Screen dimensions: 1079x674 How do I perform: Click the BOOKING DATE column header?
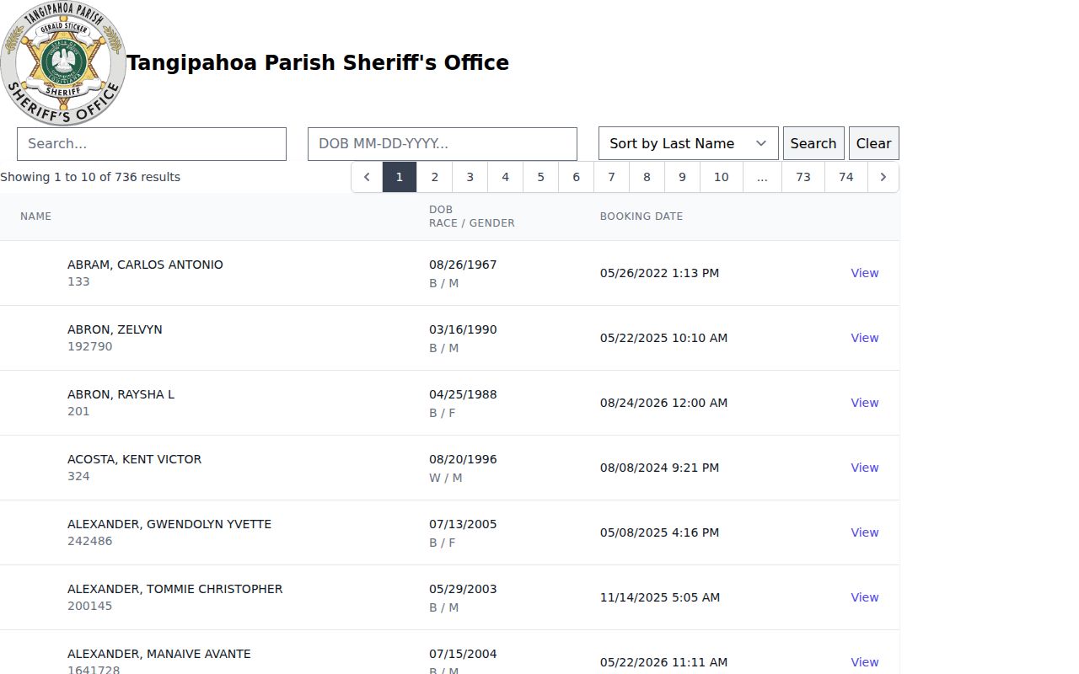tap(641, 217)
